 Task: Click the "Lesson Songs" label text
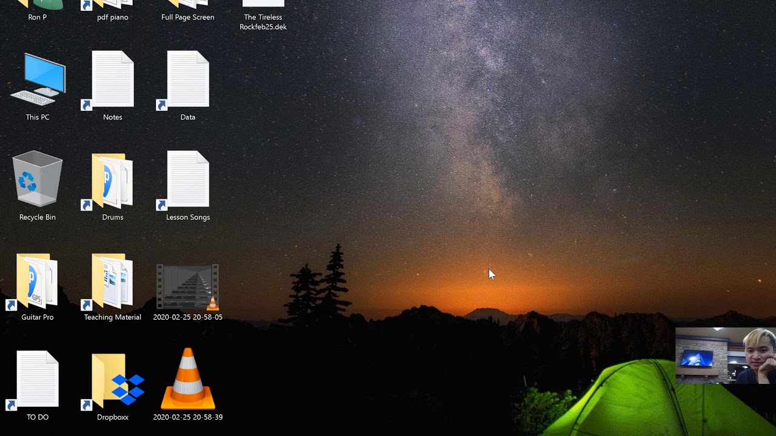(x=188, y=217)
